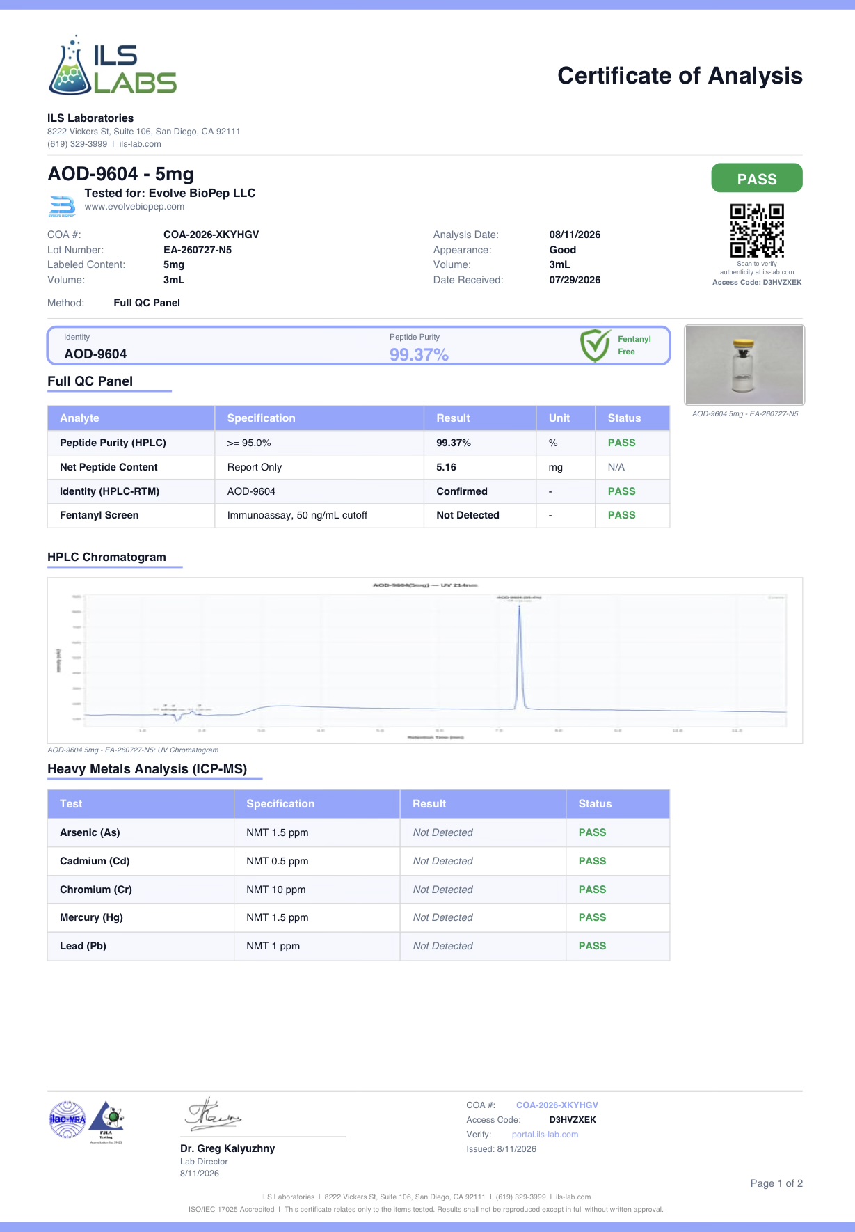Click the large 99.37% Peptide Purity value
The width and height of the screenshot is (855, 1232).
[x=419, y=354]
